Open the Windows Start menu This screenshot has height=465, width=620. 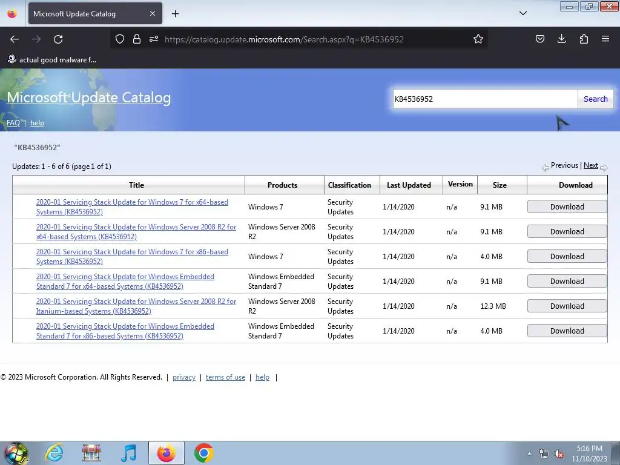(16, 453)
